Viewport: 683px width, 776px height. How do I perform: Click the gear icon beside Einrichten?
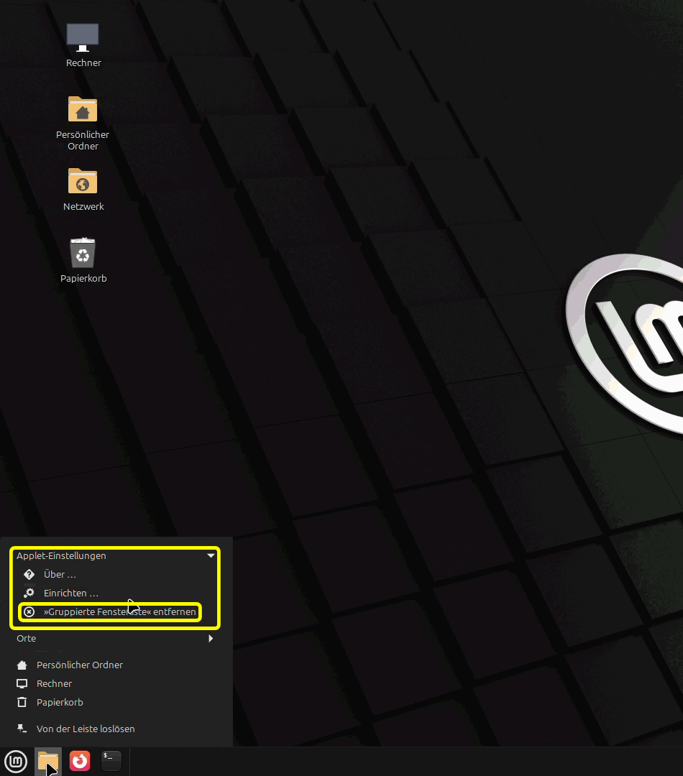click(29, 593)
